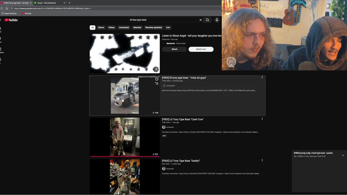The height and width of the screenshot is (195, 347).
Task: Filter results by Live
Action: [x=168, y=27]
